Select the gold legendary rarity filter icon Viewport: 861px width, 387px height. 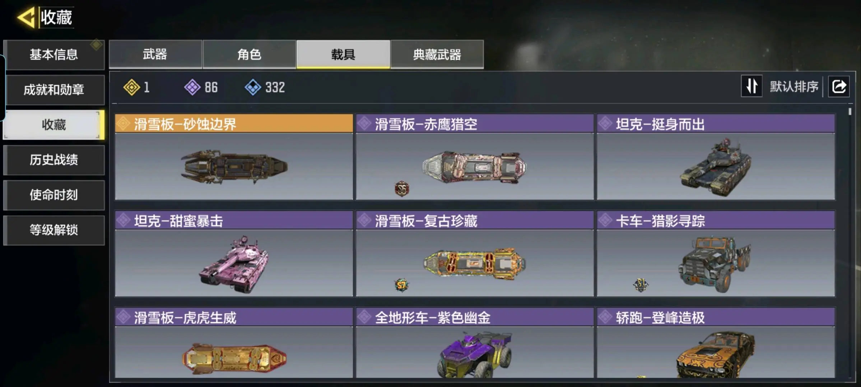[x=131, y=87]
